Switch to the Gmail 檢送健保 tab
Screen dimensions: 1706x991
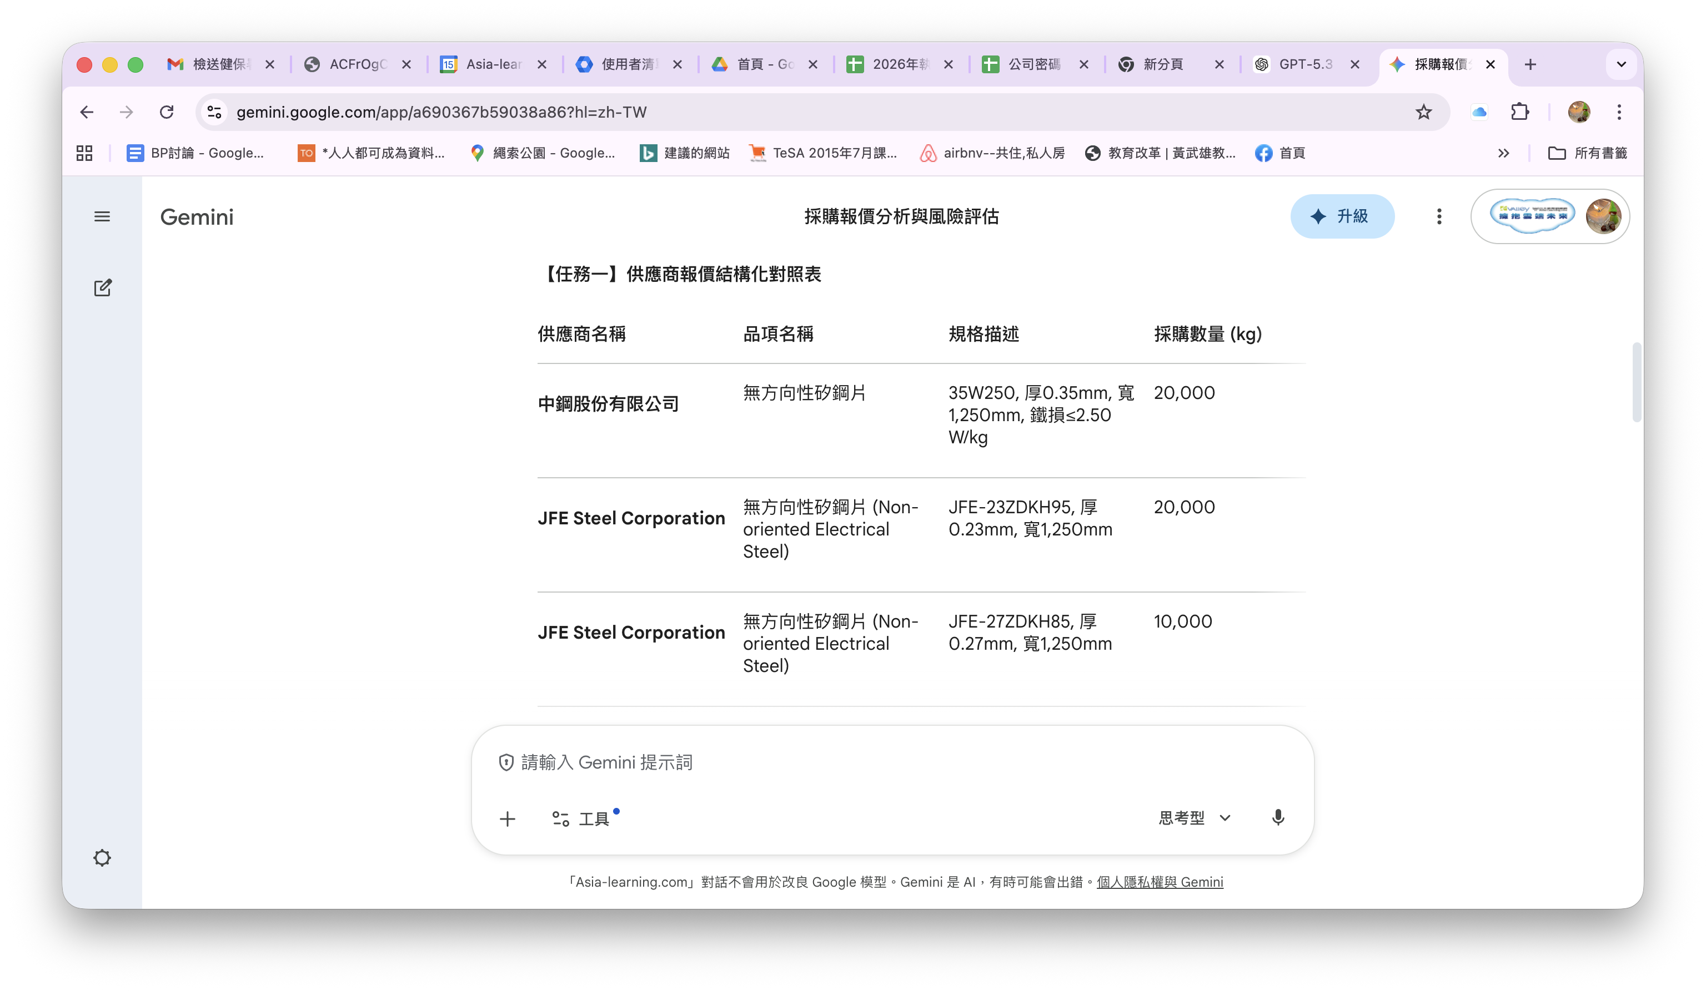210,64
